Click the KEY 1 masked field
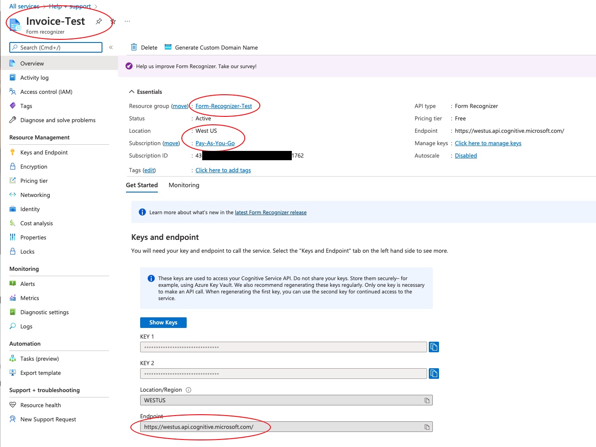 283,347
